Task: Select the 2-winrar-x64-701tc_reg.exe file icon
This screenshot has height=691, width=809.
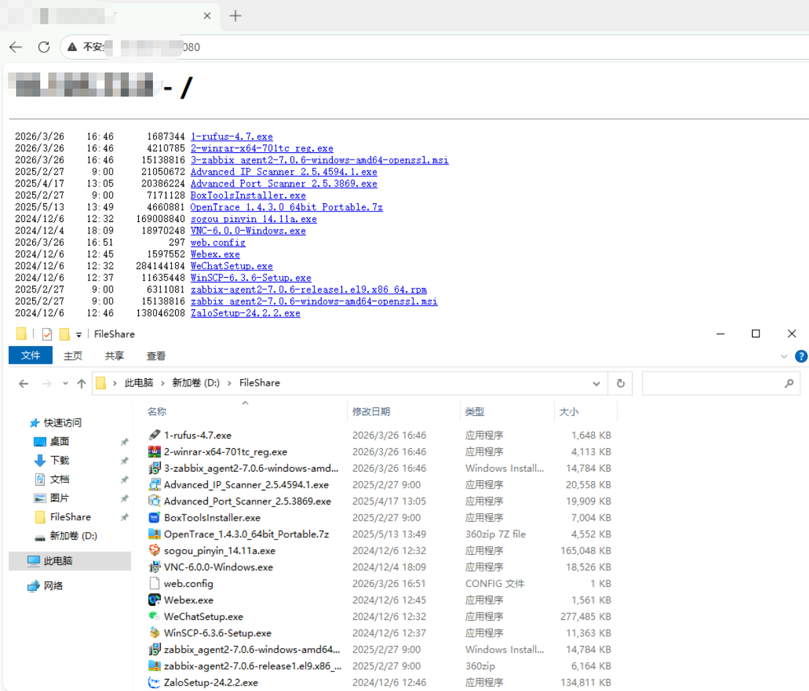Action: point(154,451)
